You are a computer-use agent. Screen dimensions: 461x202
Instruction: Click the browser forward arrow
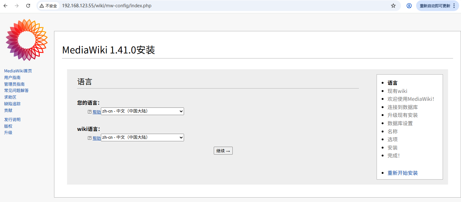click(x=17, y=6)
